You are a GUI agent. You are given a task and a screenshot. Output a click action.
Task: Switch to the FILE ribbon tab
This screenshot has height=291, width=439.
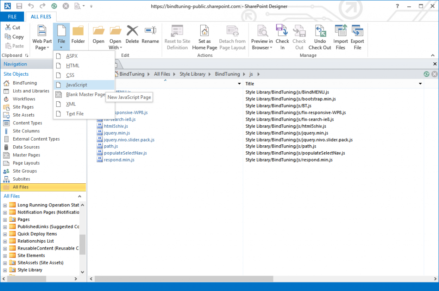pyautogui.click(x=12, y=17)
